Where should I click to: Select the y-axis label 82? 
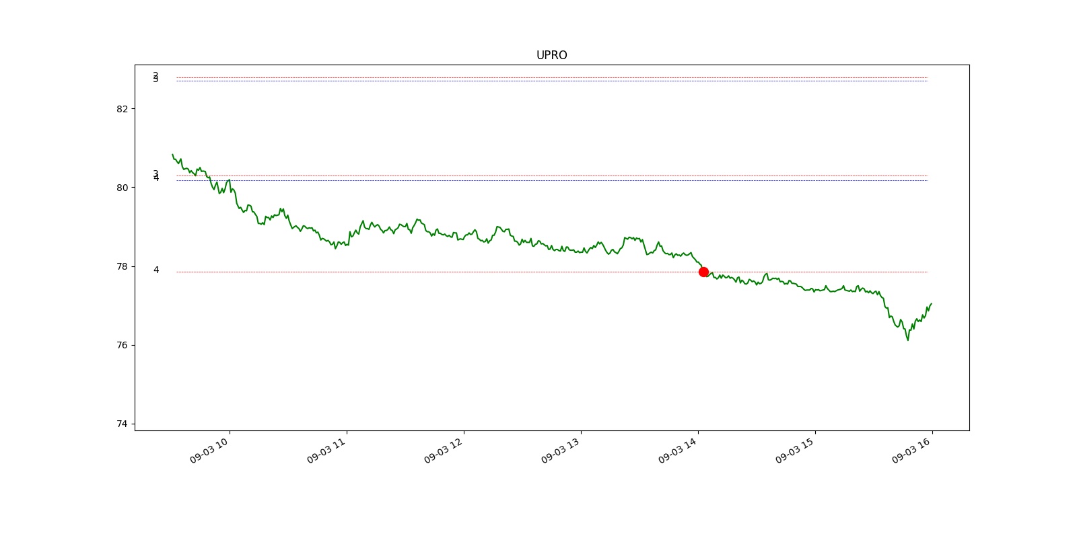(x=122, y=109)
